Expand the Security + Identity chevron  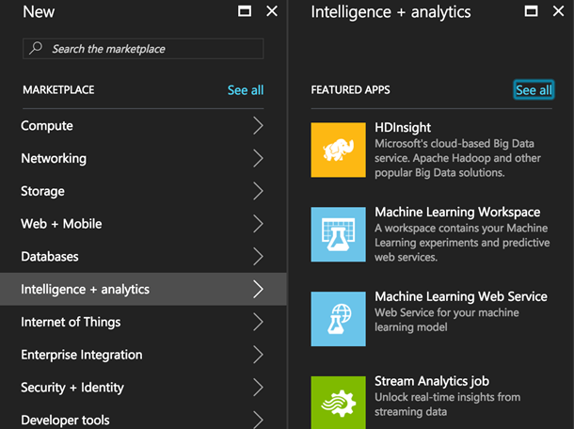click(258, 388)
